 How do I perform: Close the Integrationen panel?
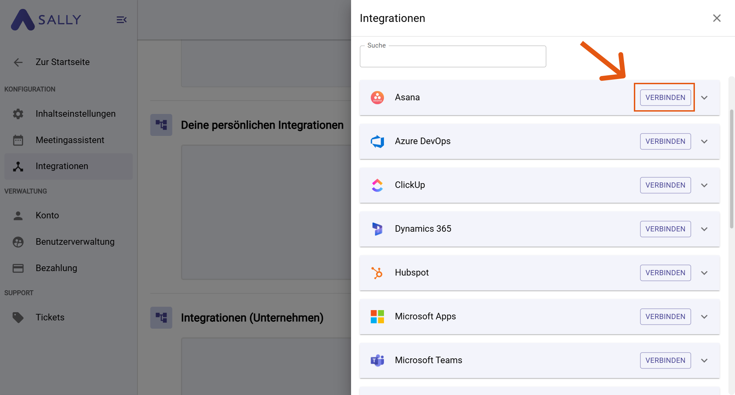717,18
